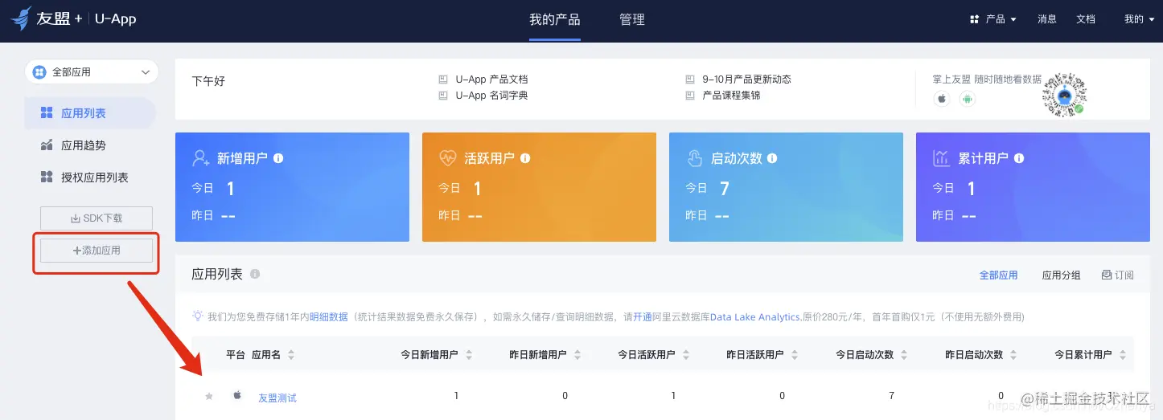
Task: Go to 应用趋势 in the sidebar
Action: coord(84,145)
